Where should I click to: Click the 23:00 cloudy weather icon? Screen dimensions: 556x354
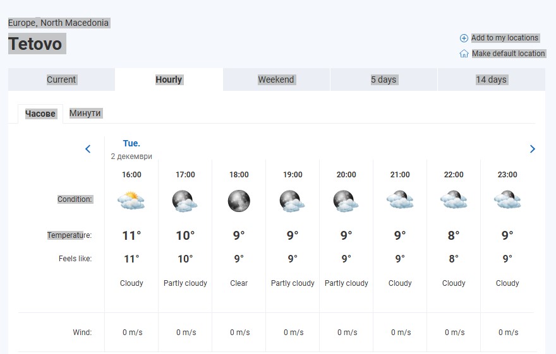click(x=507, y=201)
